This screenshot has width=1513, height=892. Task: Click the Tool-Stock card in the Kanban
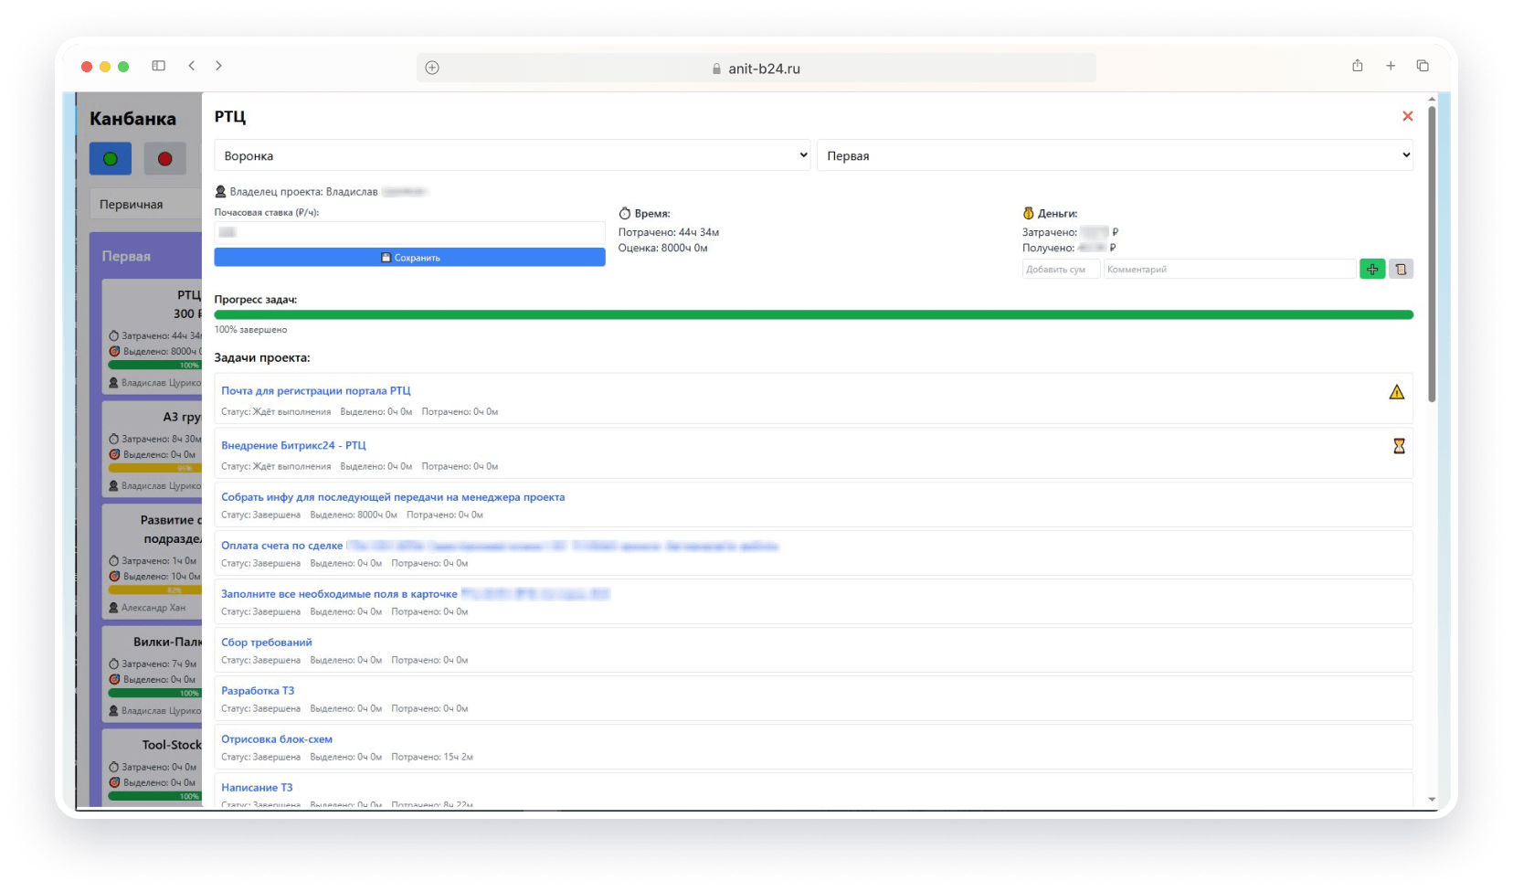tap(152, 767)
